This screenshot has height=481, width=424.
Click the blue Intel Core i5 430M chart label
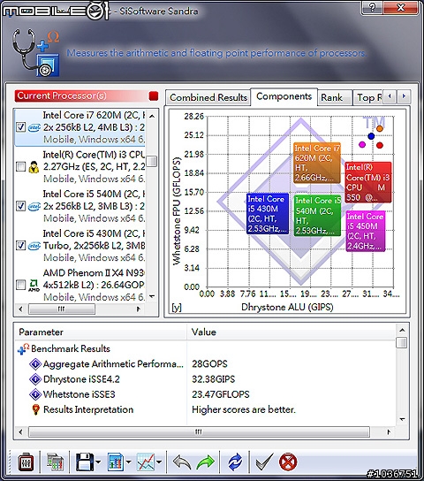point(267,213)
